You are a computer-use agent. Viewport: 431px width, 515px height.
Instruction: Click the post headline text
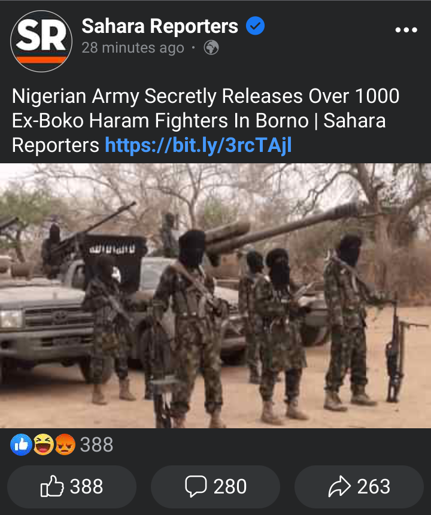pos(205,121)
